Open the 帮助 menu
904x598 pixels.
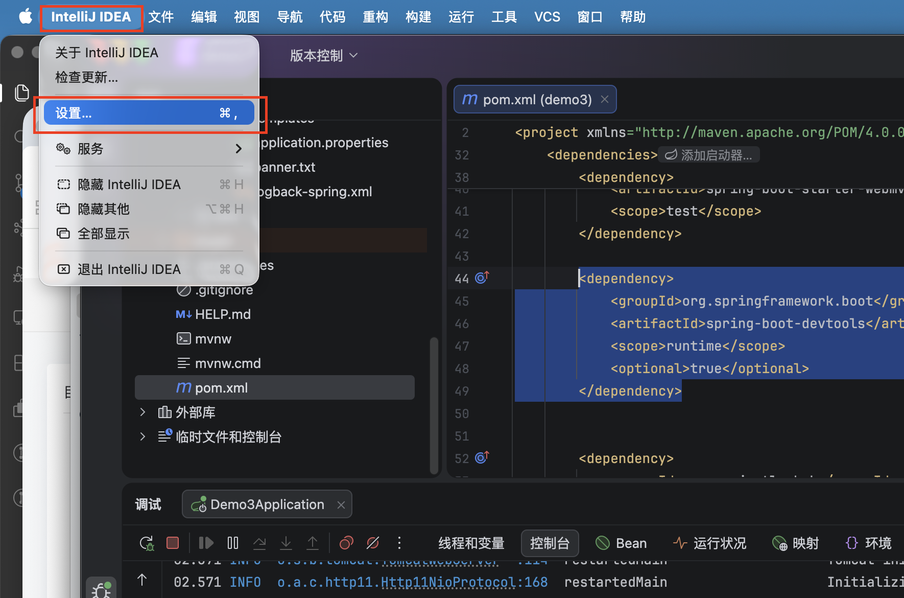tap(633, 17)
